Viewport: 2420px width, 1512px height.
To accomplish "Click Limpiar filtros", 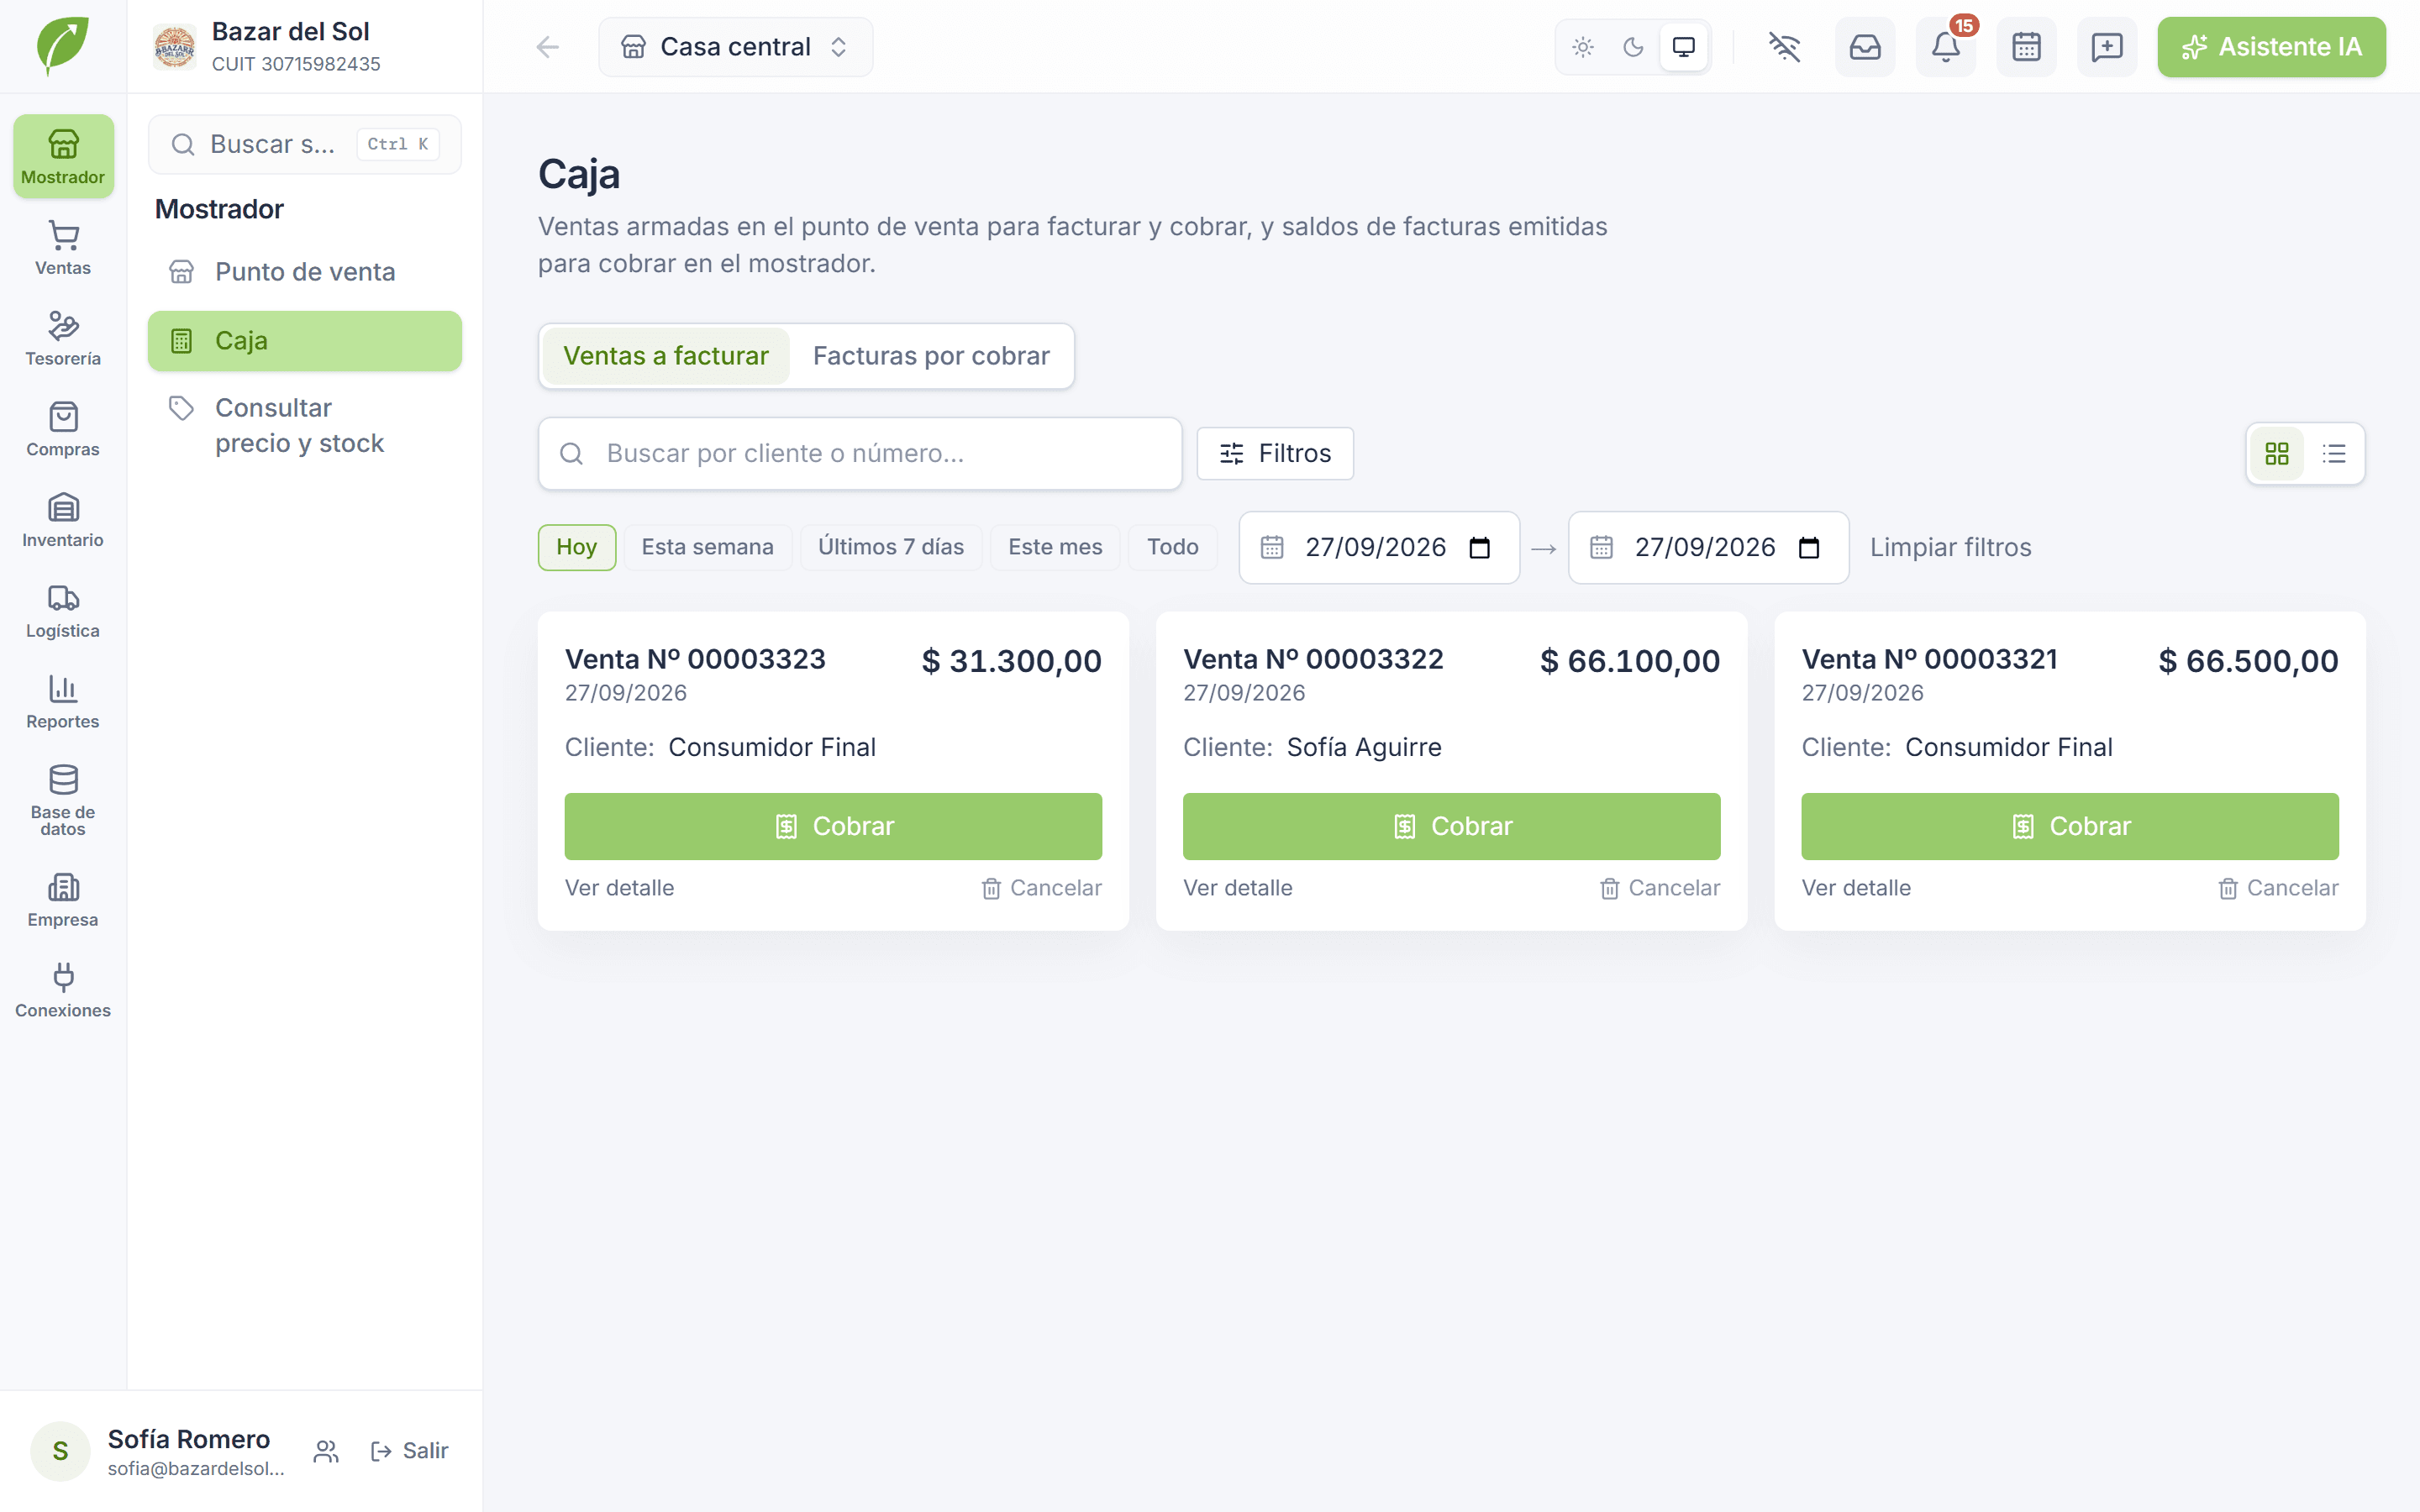I will (x=1950, y=548).
